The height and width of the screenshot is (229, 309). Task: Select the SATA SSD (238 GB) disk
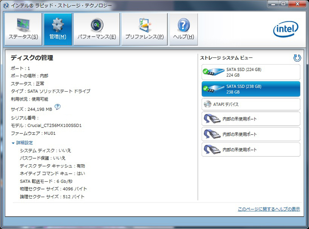(251, 89)
